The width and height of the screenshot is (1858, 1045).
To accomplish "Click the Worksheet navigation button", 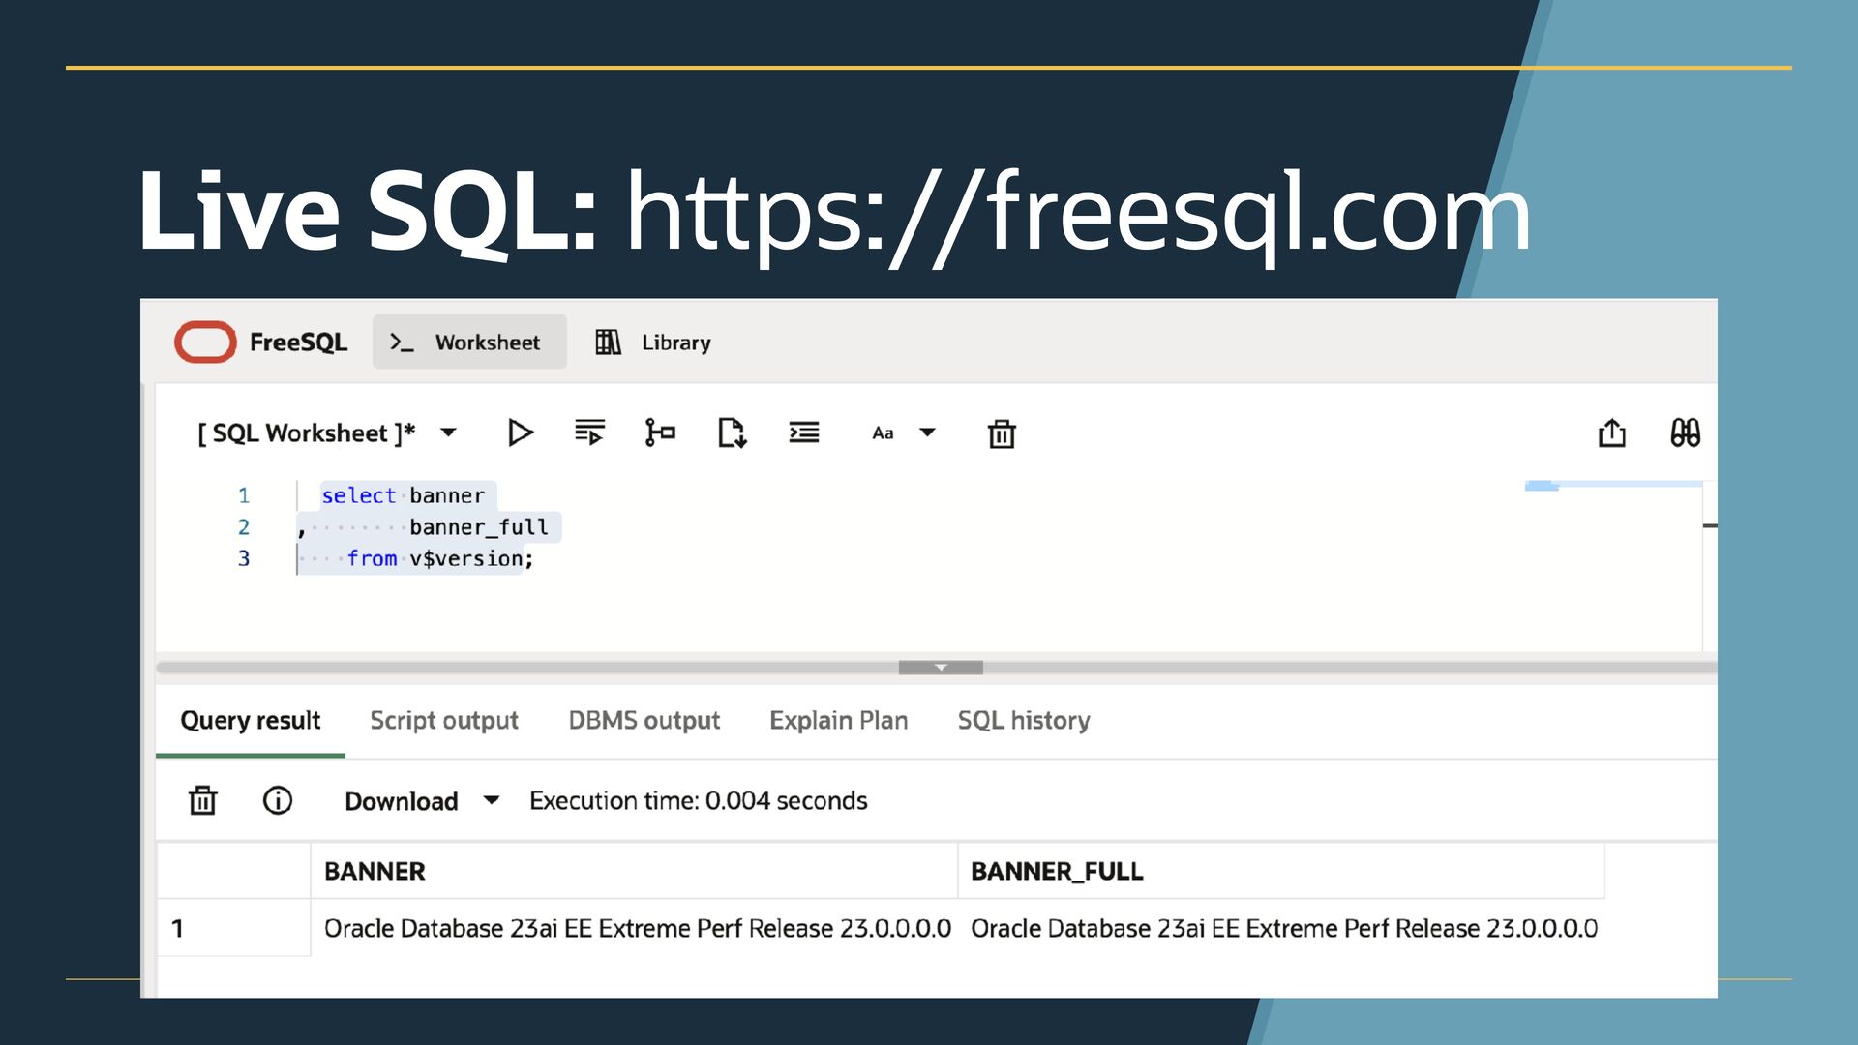I will (469, 343).
